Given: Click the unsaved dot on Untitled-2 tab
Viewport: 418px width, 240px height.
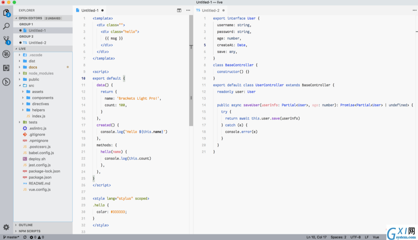Looking at the screenshot, I should point(223,10).
